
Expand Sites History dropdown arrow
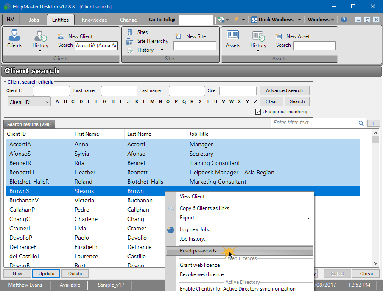tap(162, 50)
